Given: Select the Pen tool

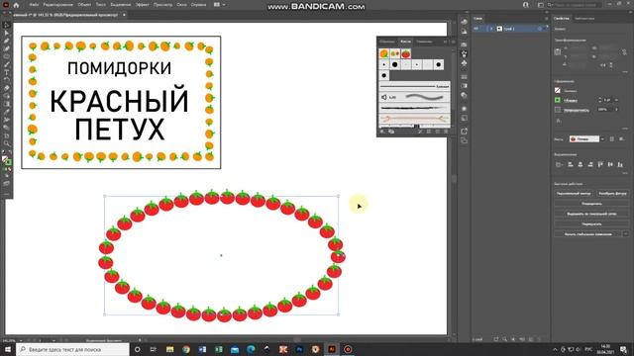Looking at the screenshot, I should tap(6, 41).
